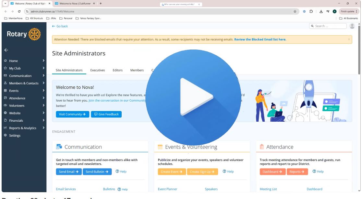Viewport: 362px width, 199px height.
Task: Click the Attendance checkmark icon in sidebar
Action: (5, 98)
